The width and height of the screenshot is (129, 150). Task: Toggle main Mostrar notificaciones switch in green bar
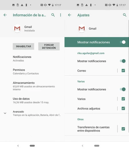coord(123,42)
